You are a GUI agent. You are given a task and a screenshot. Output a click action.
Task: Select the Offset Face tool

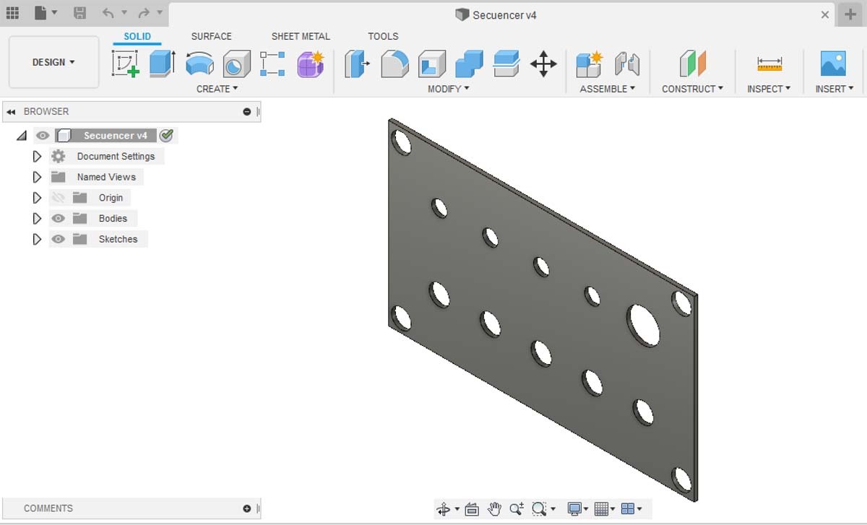[506, 64]
